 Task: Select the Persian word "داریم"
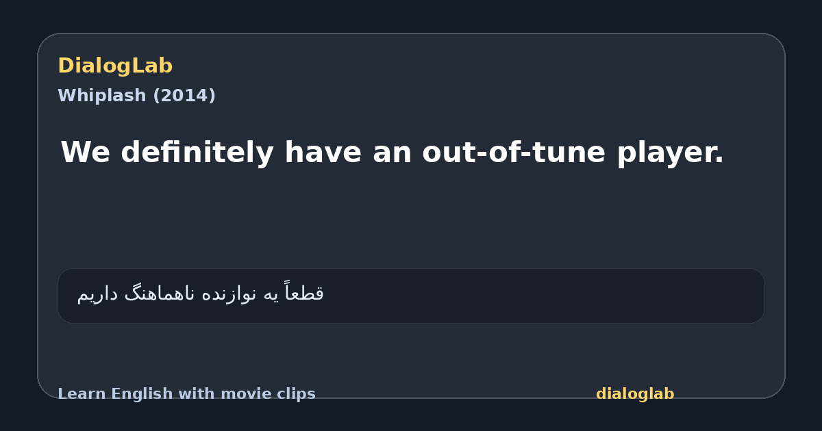click(x=97, y=294)
